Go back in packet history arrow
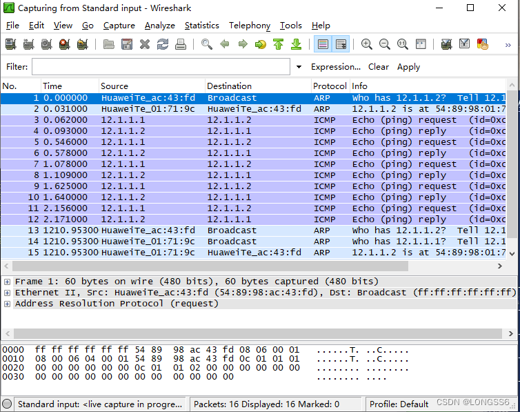 (x=225, y=44)
